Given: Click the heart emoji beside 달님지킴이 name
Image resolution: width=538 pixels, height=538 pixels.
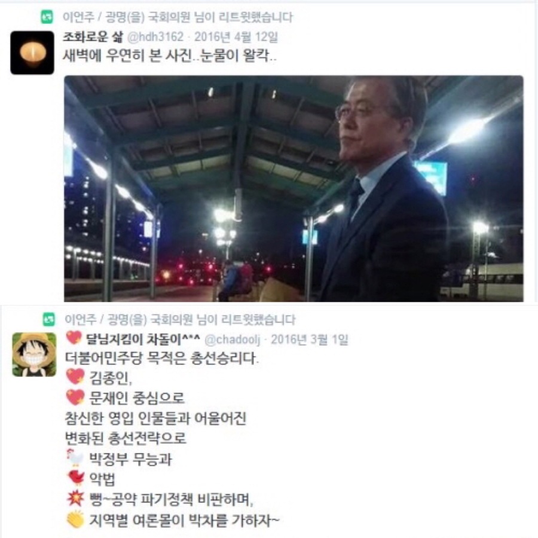Looking at the screenshot, I should tap(74, 338).
